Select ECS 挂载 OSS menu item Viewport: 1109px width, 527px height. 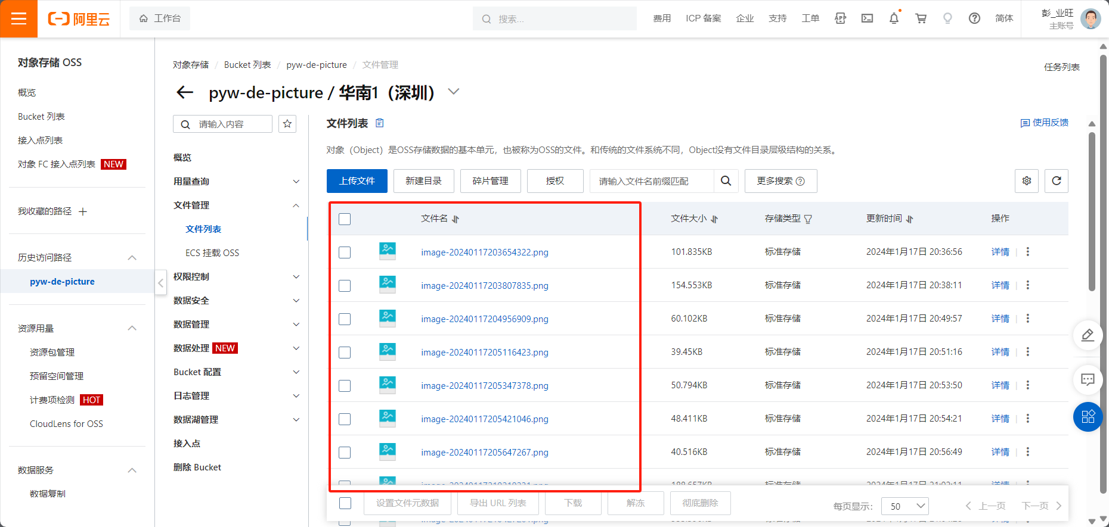212,253
